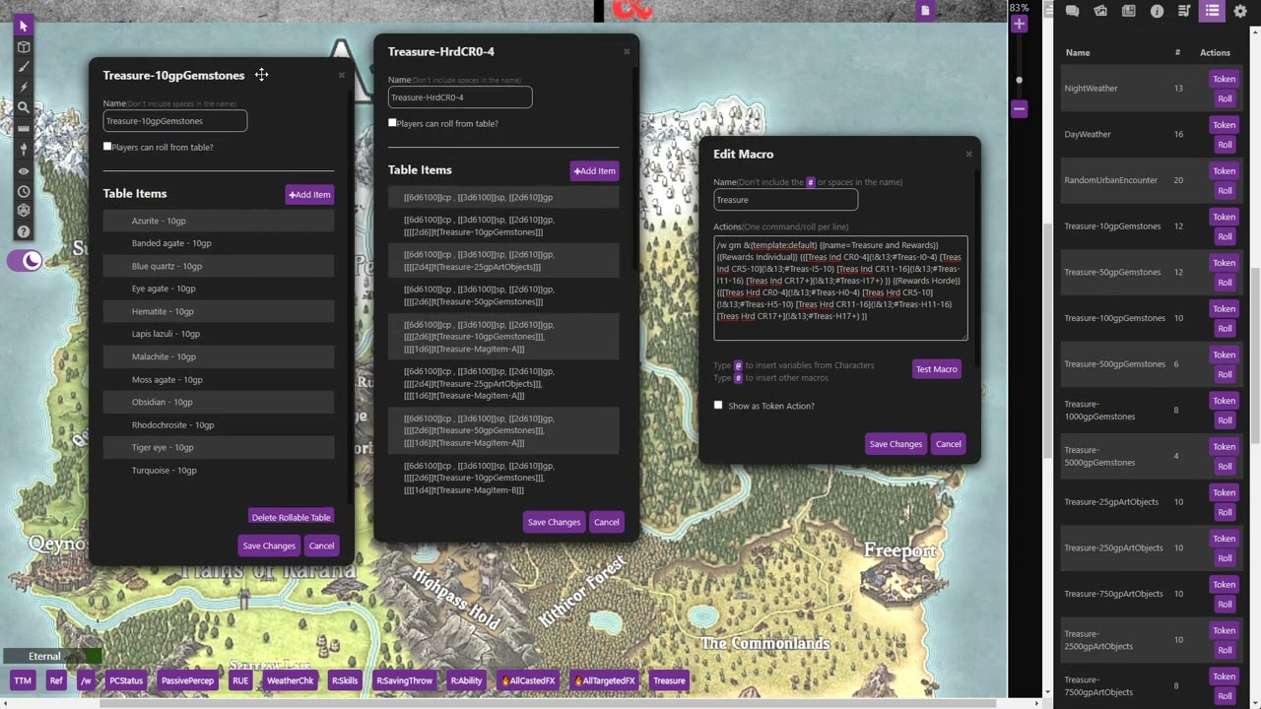Open the page toolbar handle at top
The image size is (1261, 709).
point(924,10)
